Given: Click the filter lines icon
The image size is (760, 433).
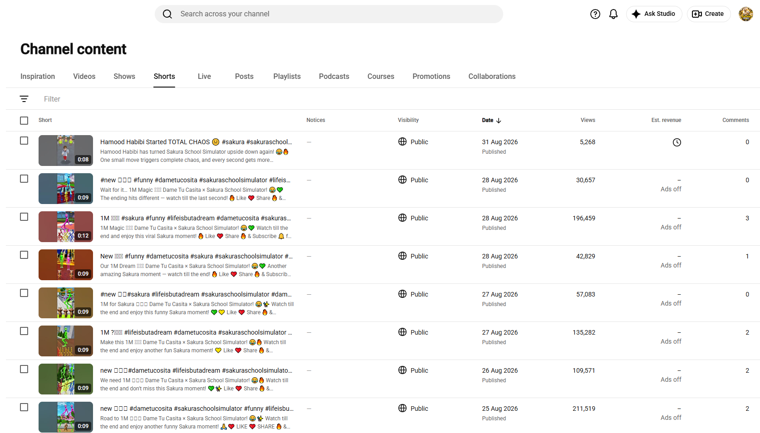Looking at the screenshot, I should 24,99.
